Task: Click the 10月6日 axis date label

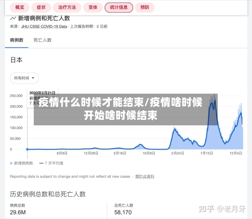Action: 149,153
